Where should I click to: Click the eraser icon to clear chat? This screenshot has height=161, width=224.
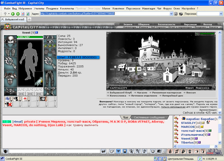pos(112,151)
